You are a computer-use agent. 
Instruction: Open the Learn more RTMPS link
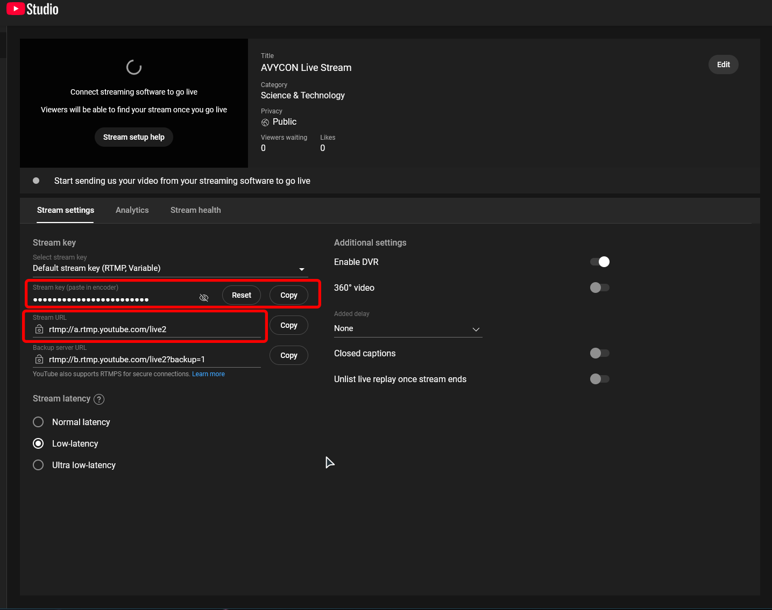point(208,374)
